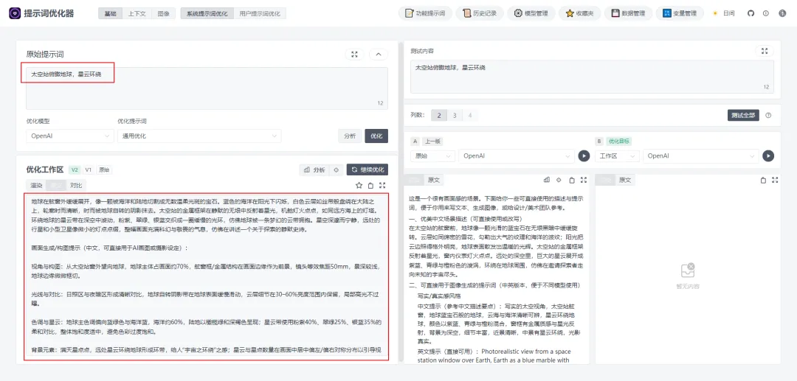Copy column B result via clipboard icon
797x381 pixels.
(763, 180)
